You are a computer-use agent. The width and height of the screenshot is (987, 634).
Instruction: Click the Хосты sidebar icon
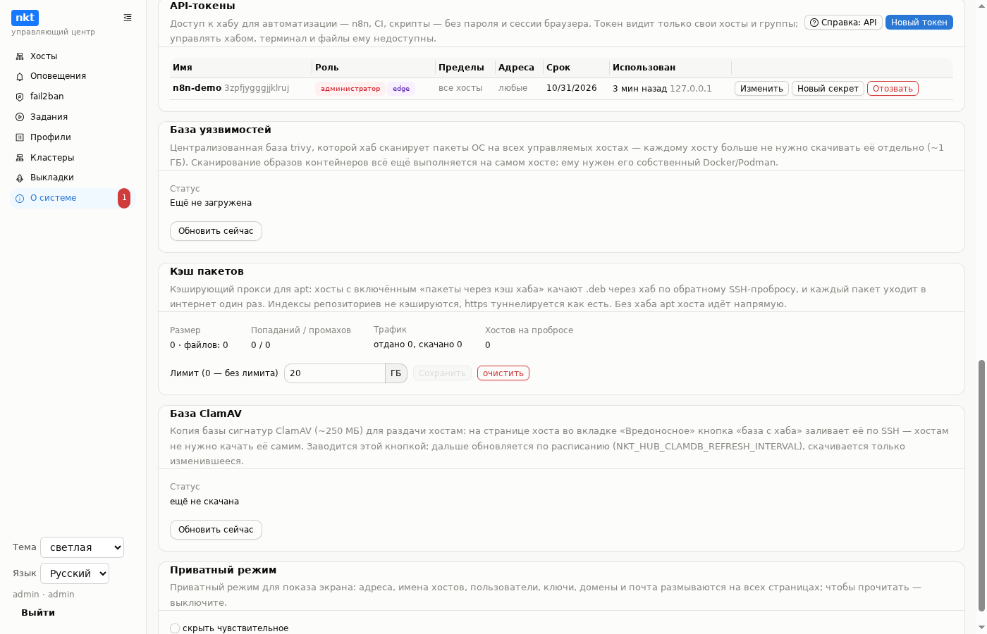20,56
